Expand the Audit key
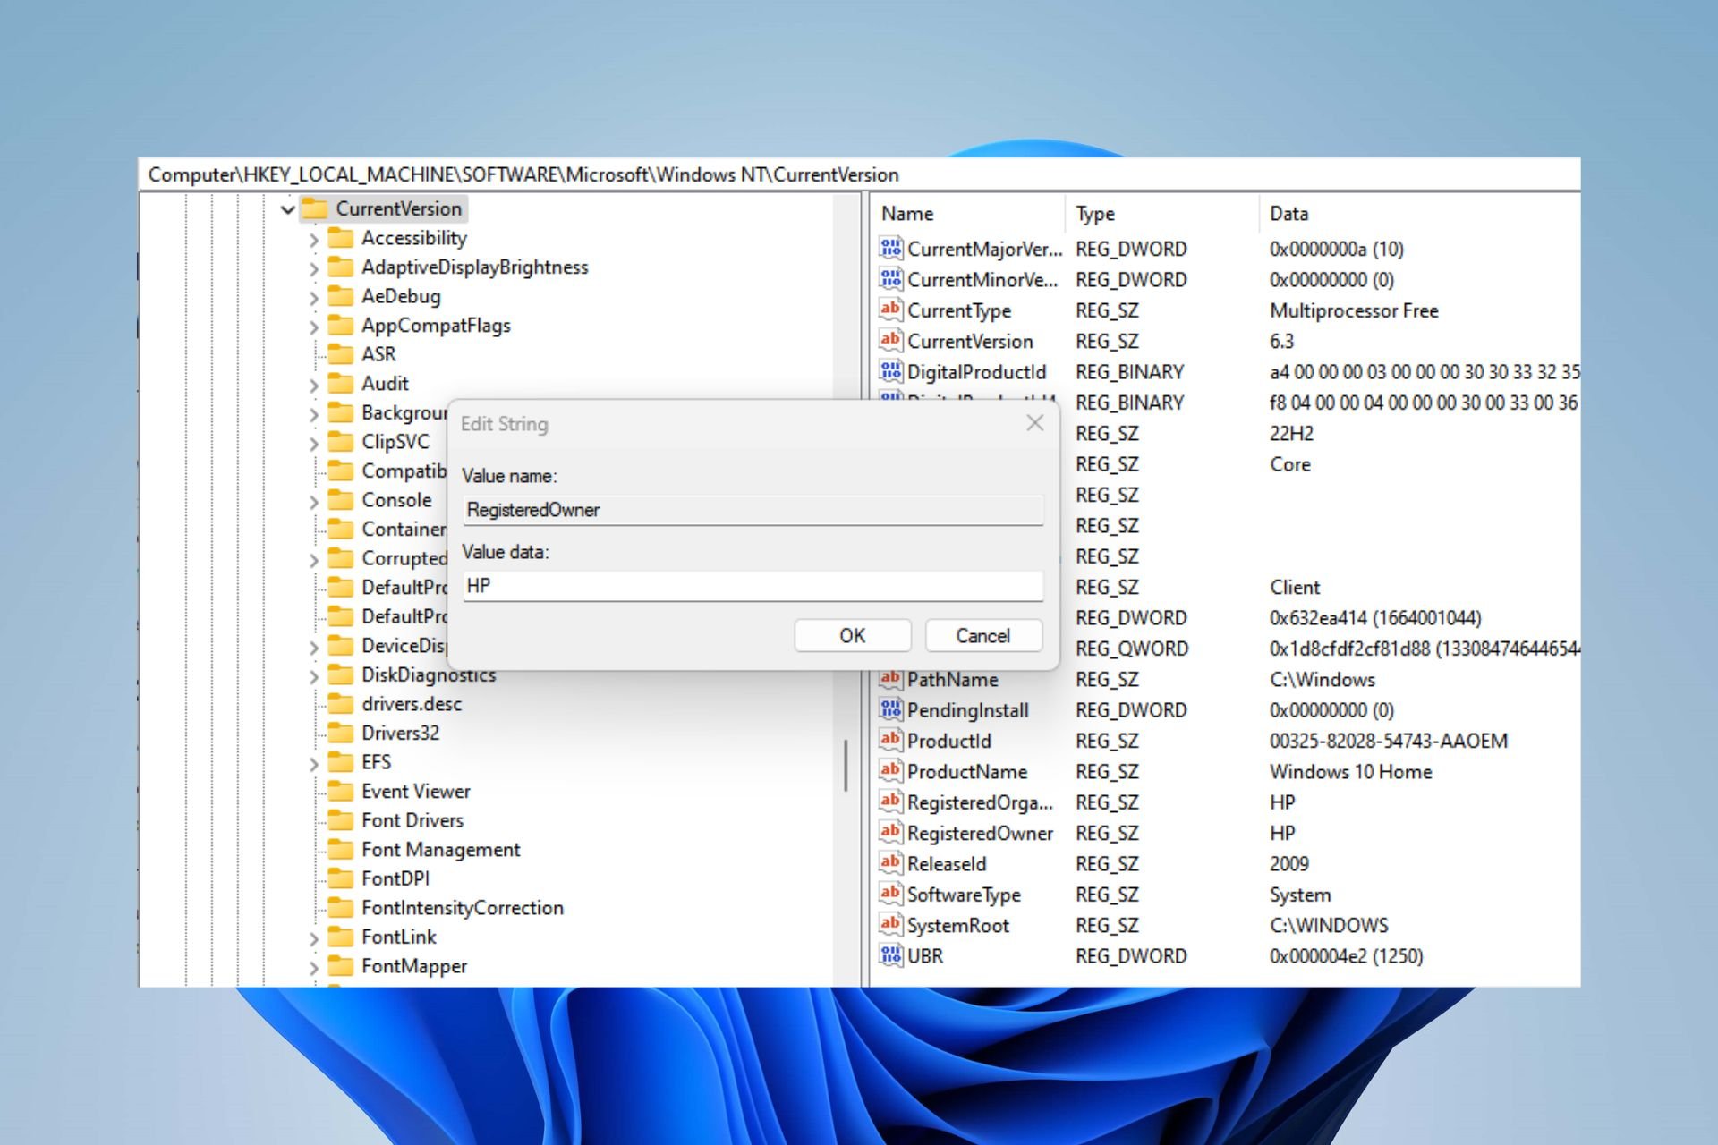1718x1145 pixels. tap(313, 385)
